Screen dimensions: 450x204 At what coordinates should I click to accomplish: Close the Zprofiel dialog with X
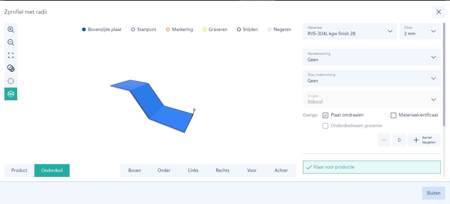pyautogui.click(x=439, y=12)
